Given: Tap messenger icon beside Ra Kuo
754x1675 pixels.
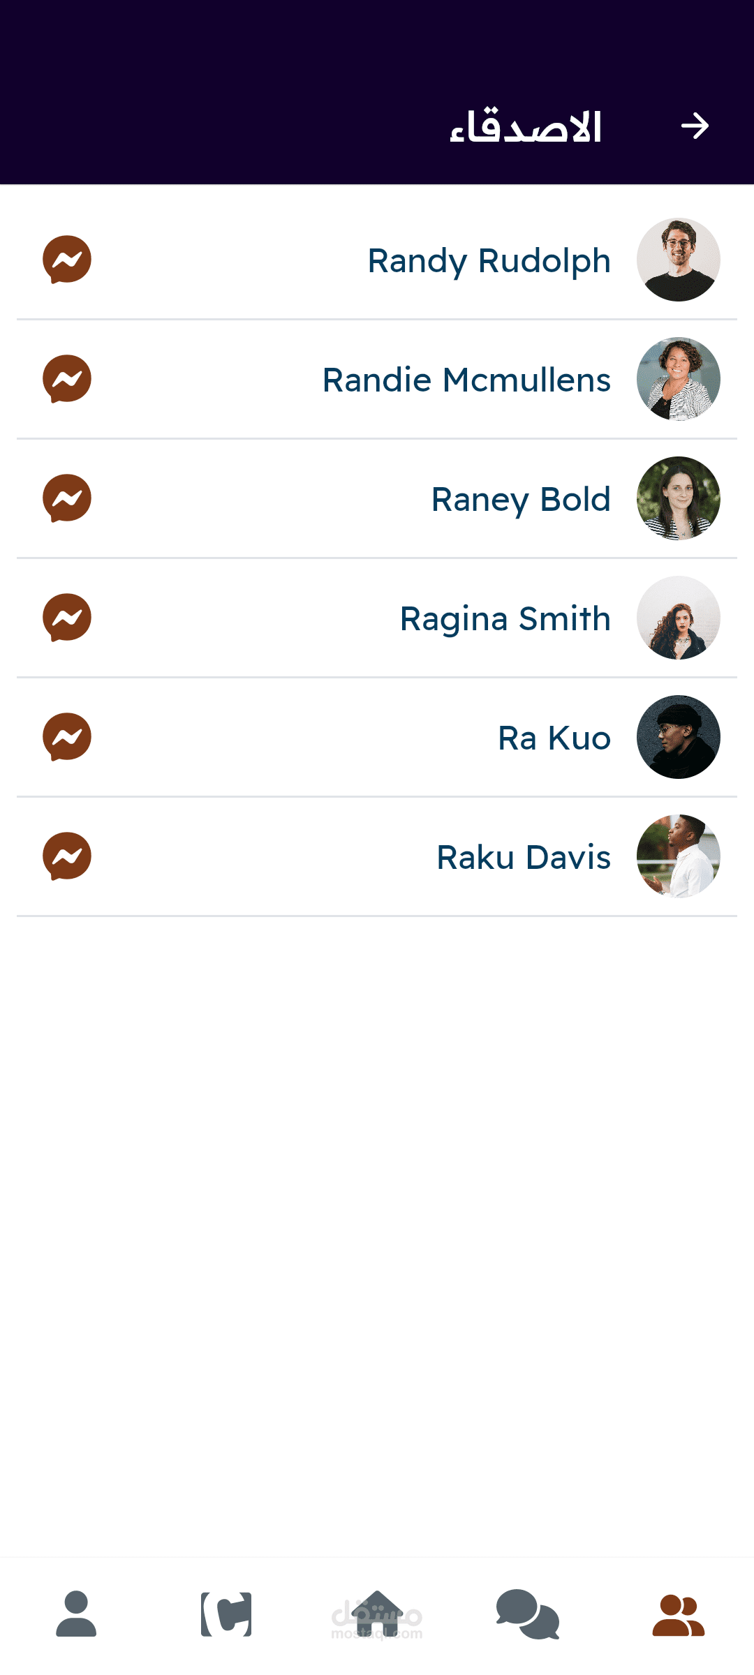Looking at the screenshot, I should pyautogui.click(x=67, y=737).
